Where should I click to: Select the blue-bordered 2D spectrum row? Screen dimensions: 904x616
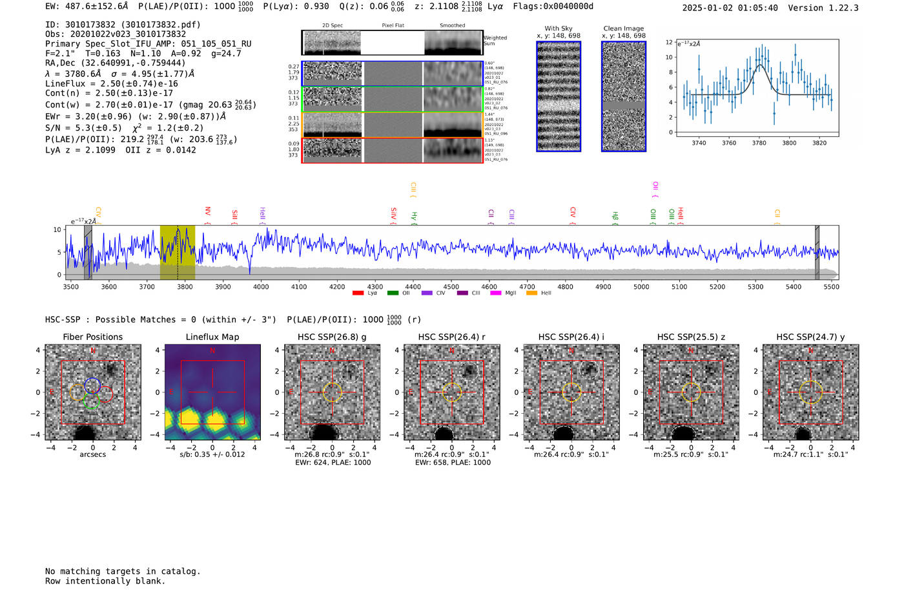click(392, 74)
